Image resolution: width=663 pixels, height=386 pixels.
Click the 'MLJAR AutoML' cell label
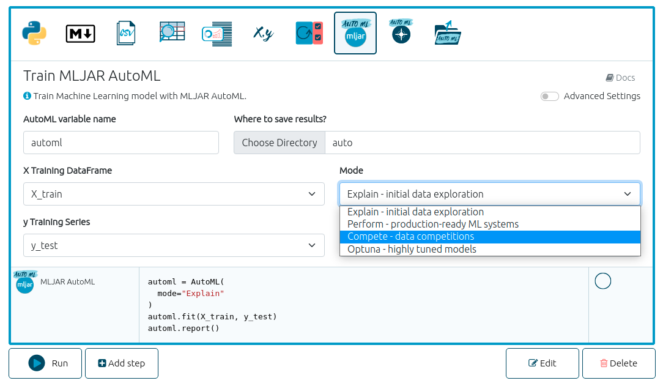pyautogui.click(x=68, y=282)
